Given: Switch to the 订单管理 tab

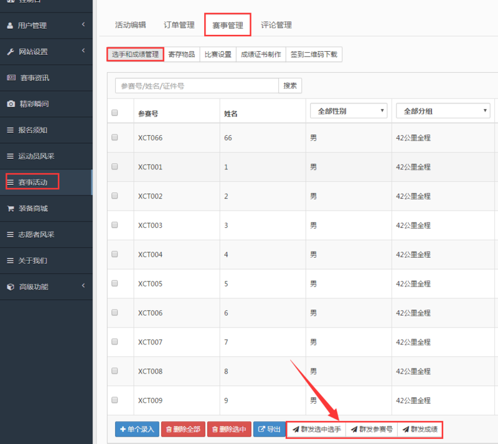Looking at the screenshot, I should (x=179, y=25).
